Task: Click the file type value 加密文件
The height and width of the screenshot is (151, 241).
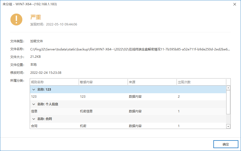Action: (x=37, y=41)
